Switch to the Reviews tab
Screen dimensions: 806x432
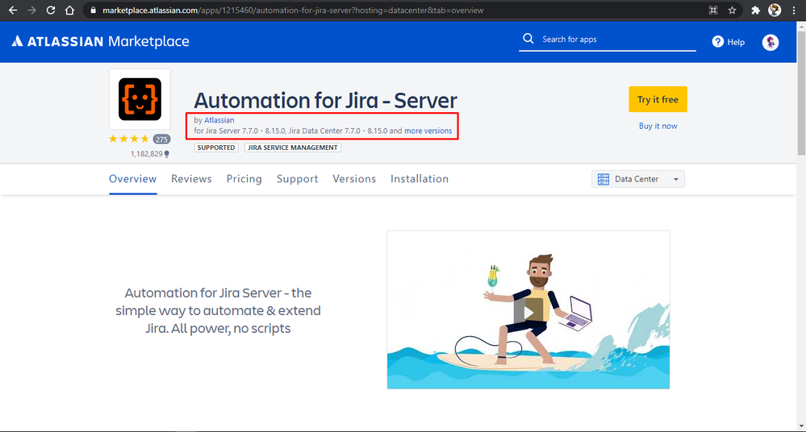191,179
